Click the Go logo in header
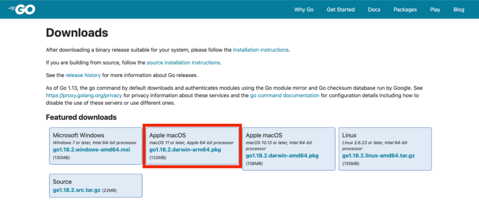Screen dimensions: 479x208 22,9
